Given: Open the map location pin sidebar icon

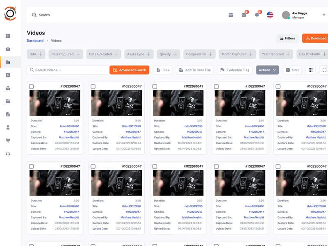Looking at the screenshot, I should (8, 88).
